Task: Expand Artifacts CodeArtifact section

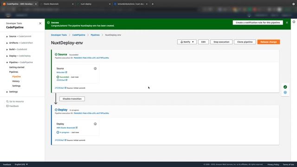Action: [7, 43]
